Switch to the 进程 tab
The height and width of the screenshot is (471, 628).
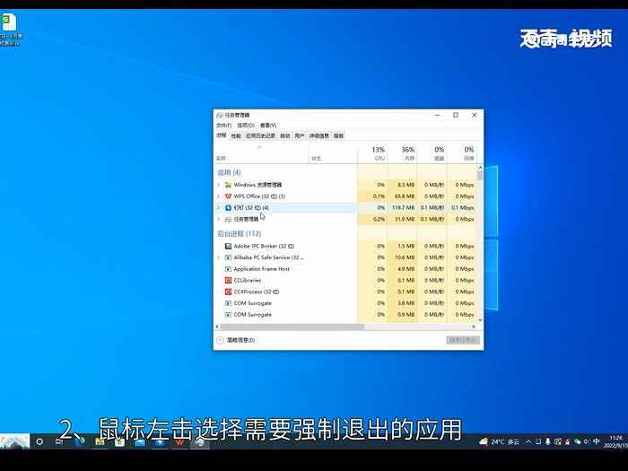pos(222,135)
